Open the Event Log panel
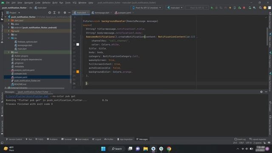Screen dimensions: 272x153 click(x=240, y=139)
